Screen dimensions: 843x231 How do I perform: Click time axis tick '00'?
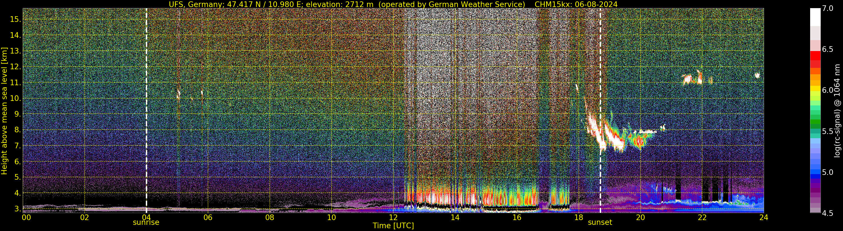[26, 217]
